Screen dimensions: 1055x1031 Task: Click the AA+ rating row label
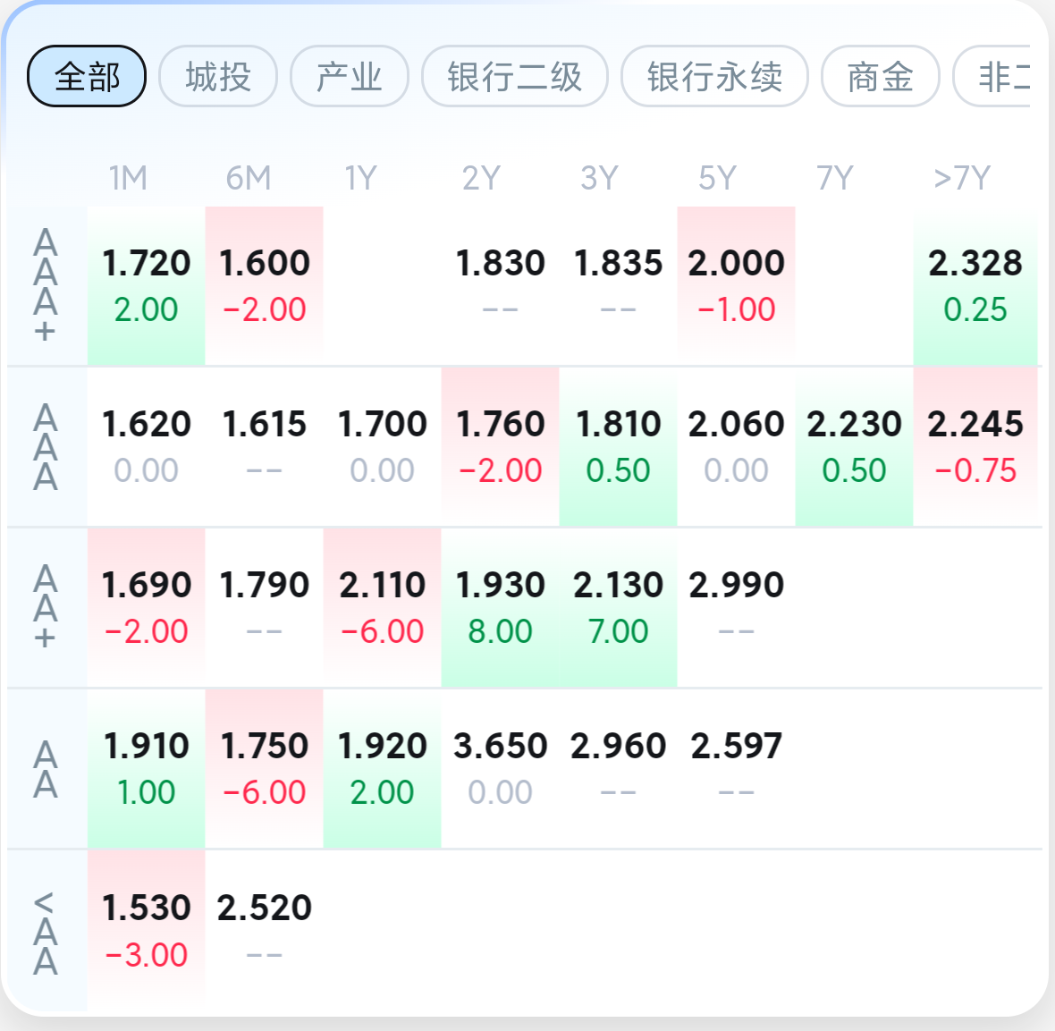[x=45, y=606]
